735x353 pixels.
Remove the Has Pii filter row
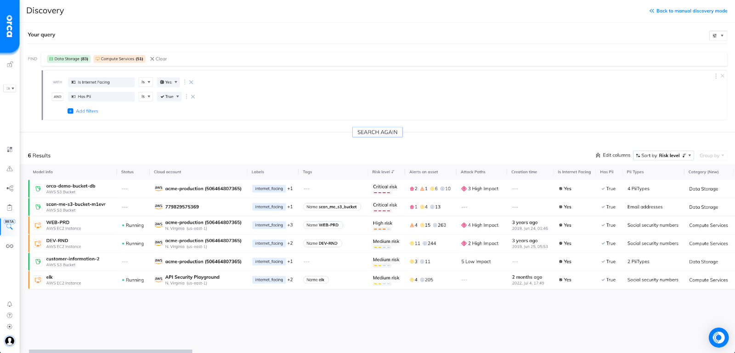(x=193, y=97)
